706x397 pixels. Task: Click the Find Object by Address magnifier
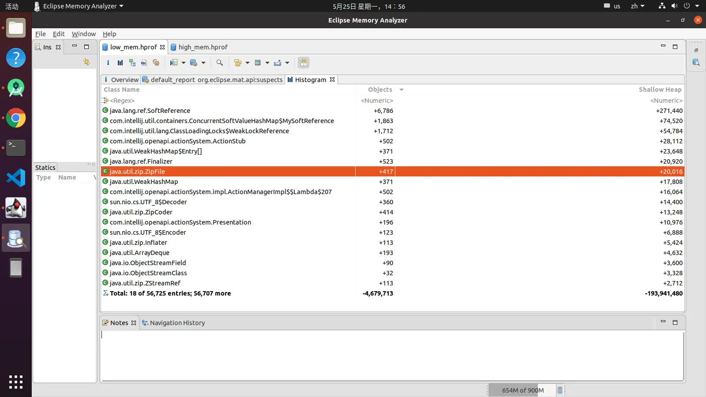point(219,63)
